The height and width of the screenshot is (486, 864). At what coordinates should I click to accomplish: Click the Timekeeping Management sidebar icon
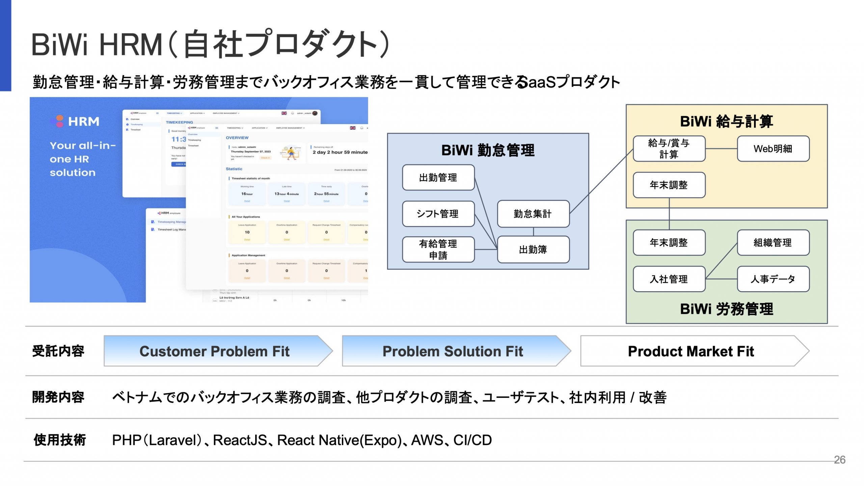click(x=153, y=222)
